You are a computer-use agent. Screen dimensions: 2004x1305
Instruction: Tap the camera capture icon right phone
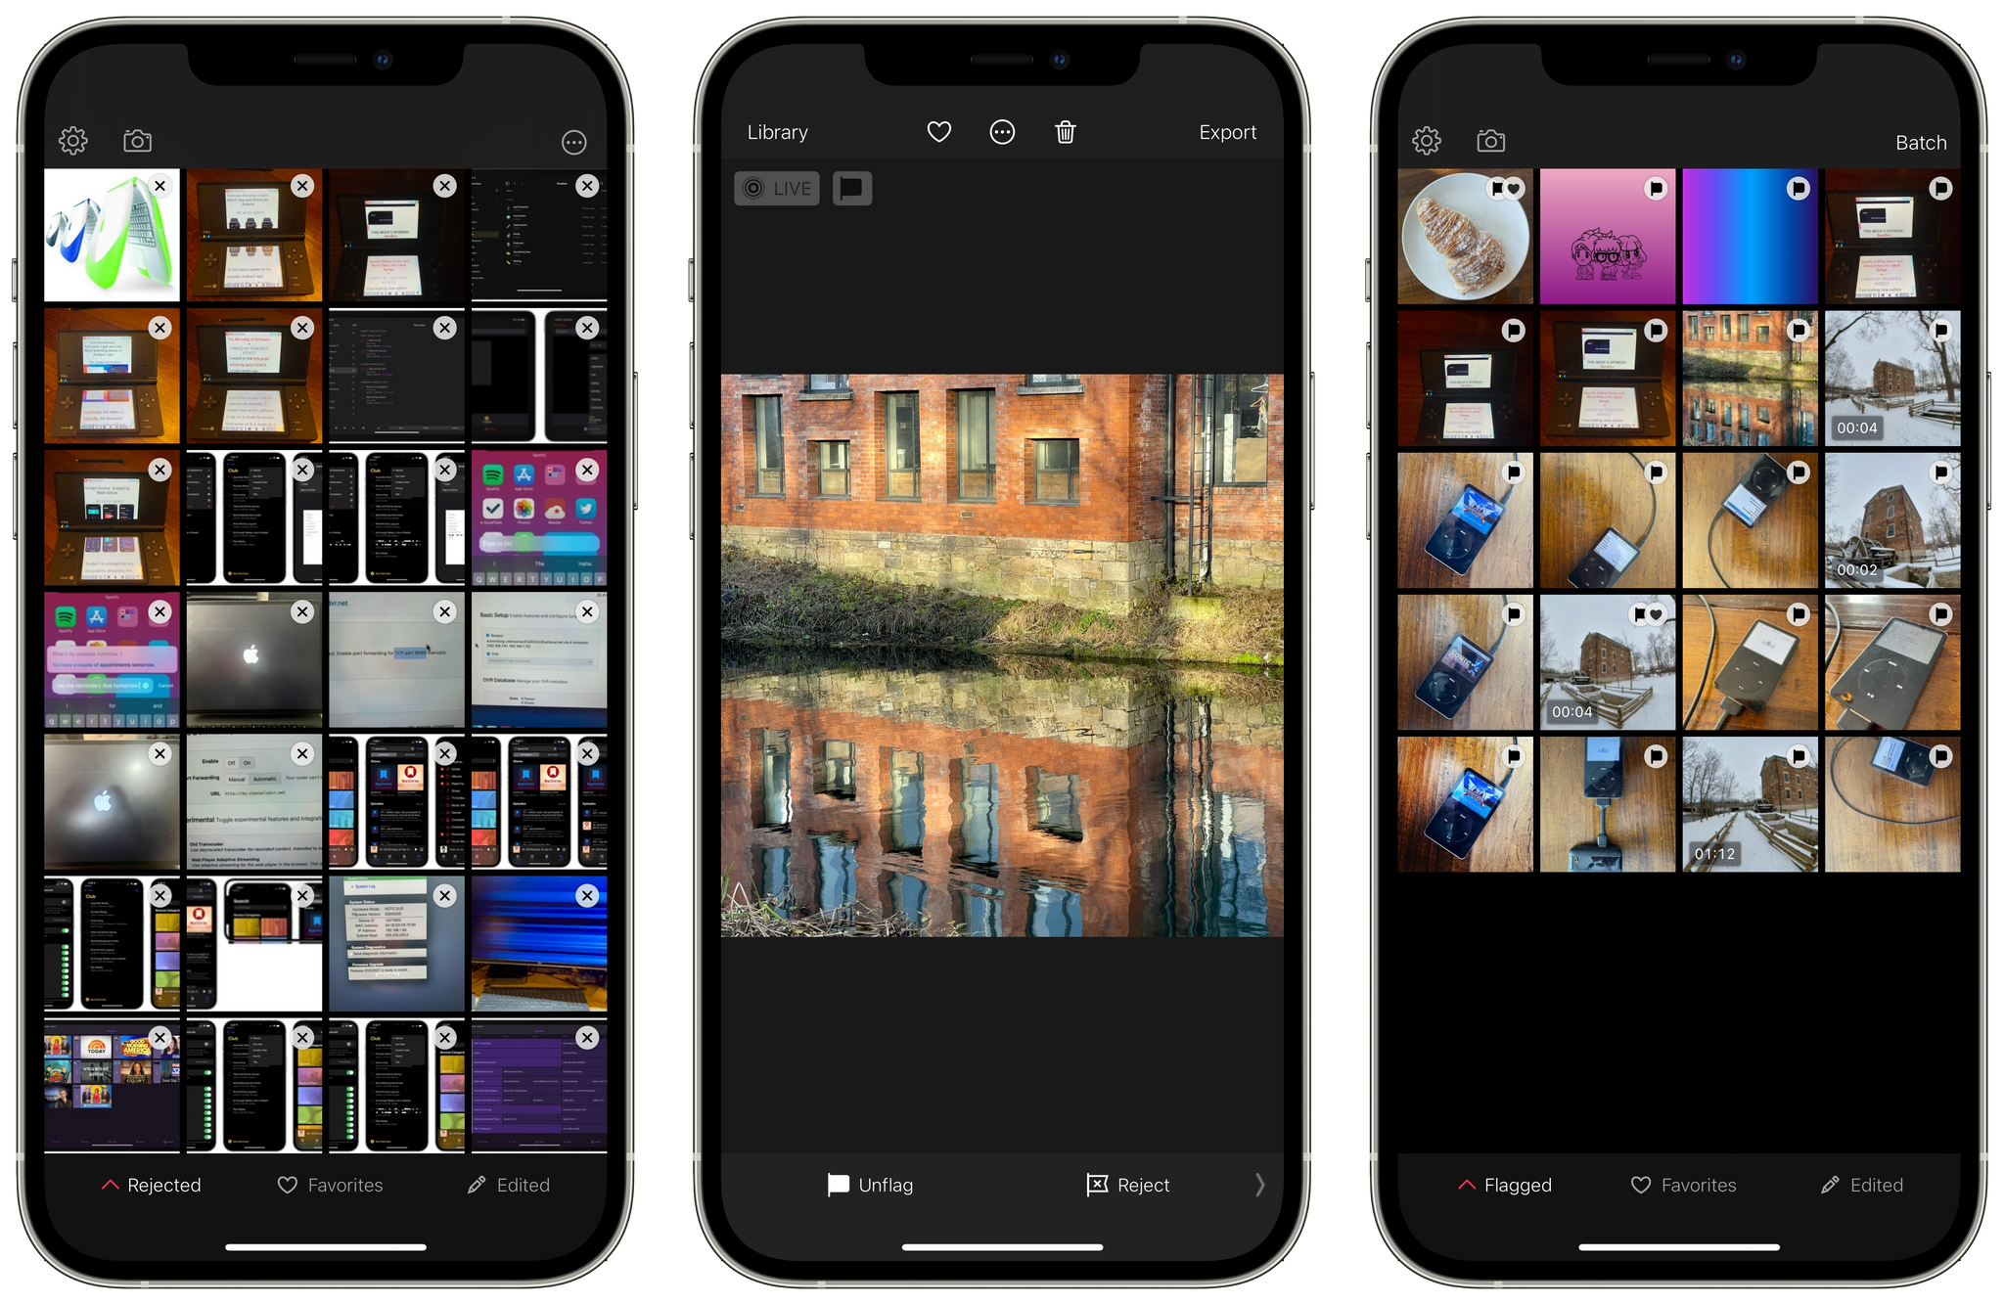(x=1491, y=140)
